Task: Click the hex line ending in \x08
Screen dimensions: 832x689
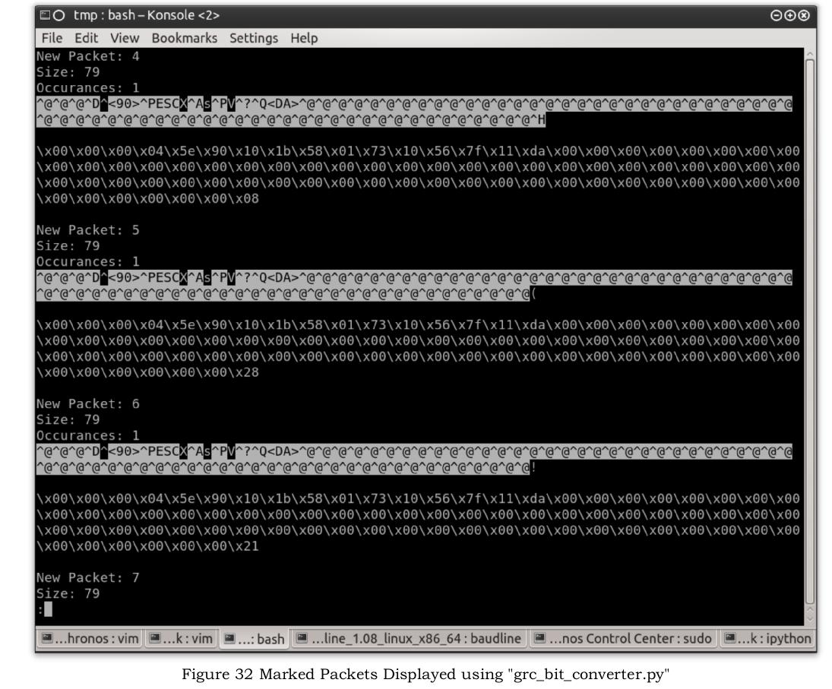Action: 147,199
